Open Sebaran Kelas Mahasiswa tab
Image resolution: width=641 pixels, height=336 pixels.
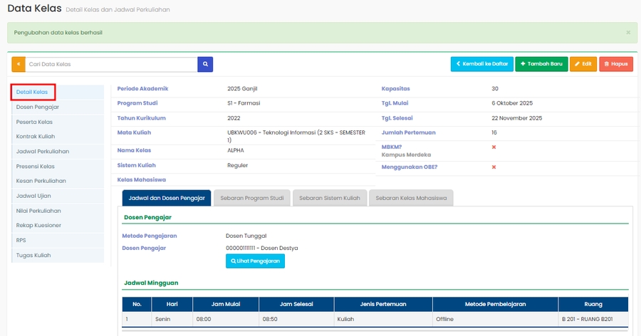tap(410, 198)
